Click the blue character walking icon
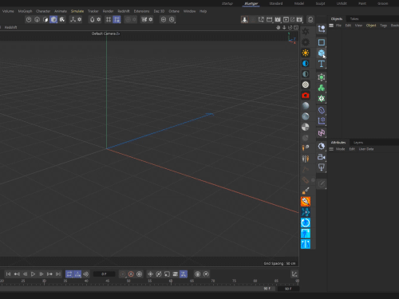The height and width of the screenshot is (299, 399). point(306,234)
